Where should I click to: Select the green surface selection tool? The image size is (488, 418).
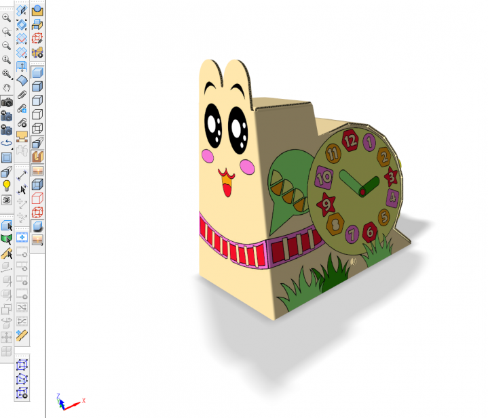pos(7,238)
